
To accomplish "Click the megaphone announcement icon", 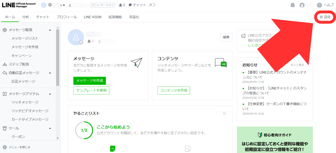I will (243, 36).
